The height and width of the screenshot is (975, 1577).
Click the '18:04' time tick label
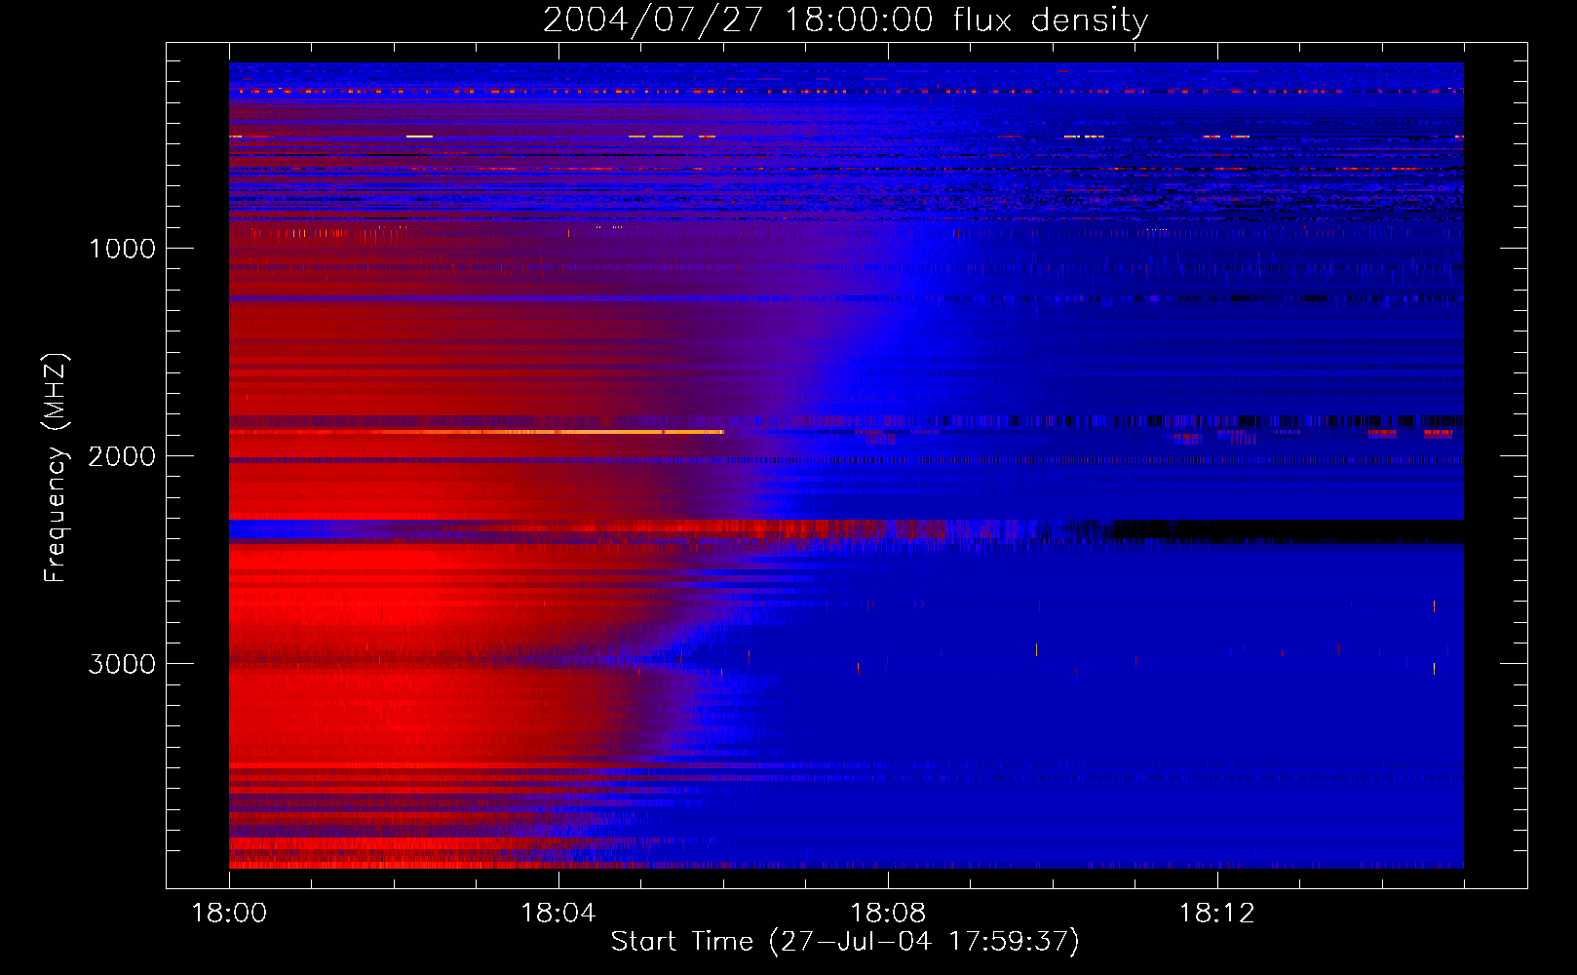[558, 914]
